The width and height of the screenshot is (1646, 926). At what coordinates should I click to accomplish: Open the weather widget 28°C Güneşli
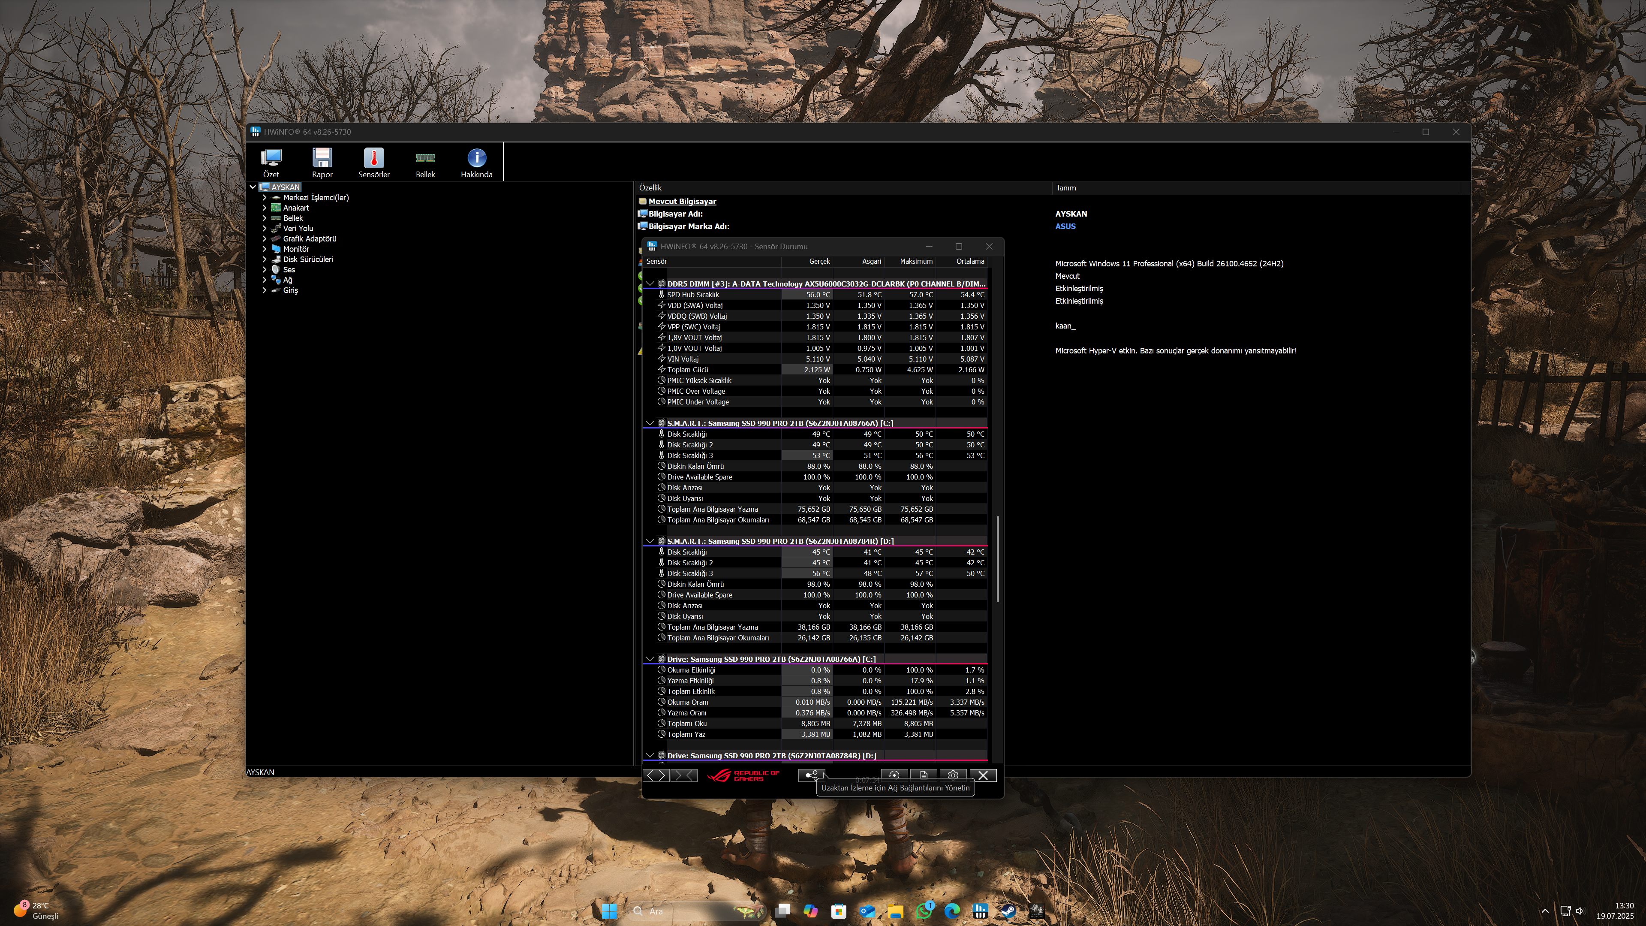click(x=37, y=911)
